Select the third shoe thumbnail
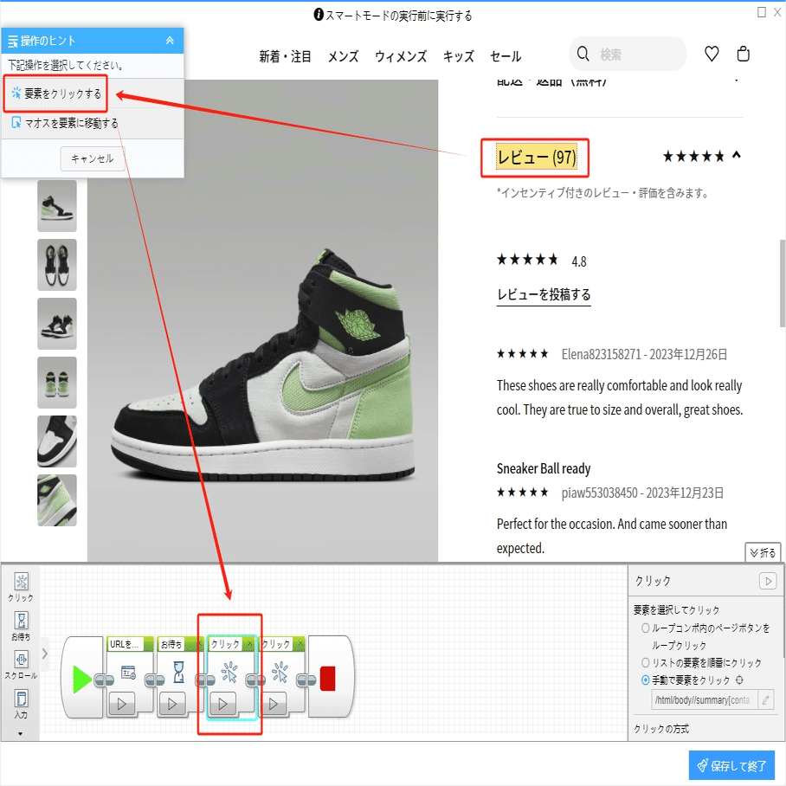 point(57,324)
